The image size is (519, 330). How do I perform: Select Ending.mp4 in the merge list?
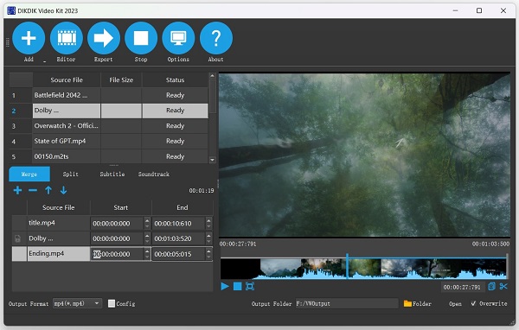[58, 254]
